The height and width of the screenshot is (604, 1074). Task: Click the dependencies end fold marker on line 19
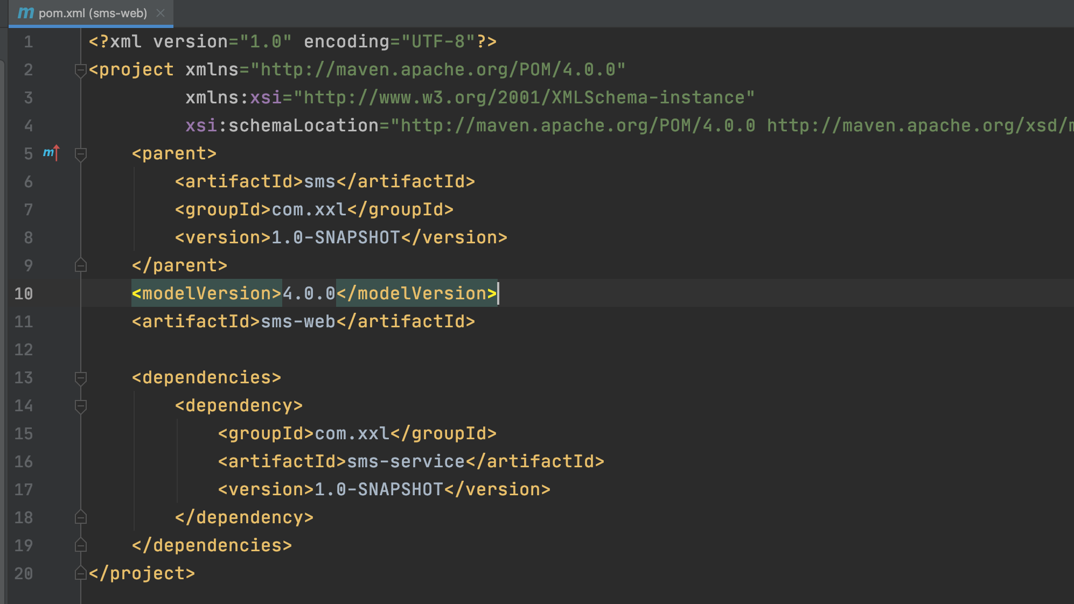pyautogui.click(x=81, y=545)
